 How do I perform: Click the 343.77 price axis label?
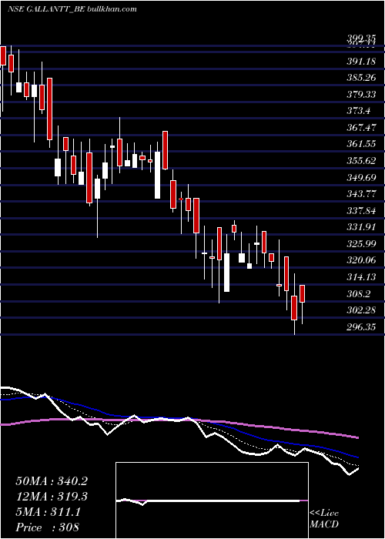(x=361, y=194)
